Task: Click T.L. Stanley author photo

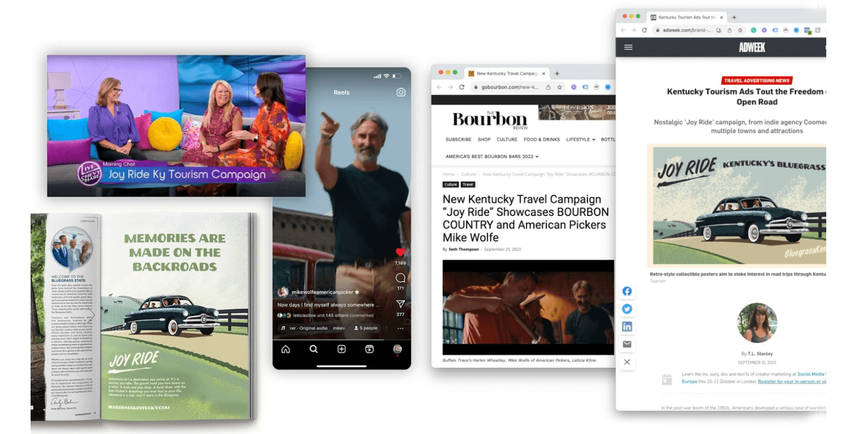Action: (757, 323)
